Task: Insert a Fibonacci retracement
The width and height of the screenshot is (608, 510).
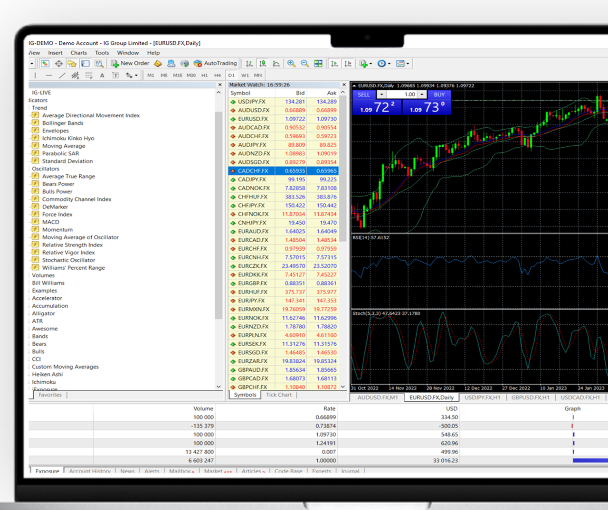Action: click(x=89, y=75)
